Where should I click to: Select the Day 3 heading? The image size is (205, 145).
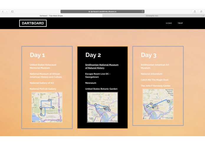[149, 55]
